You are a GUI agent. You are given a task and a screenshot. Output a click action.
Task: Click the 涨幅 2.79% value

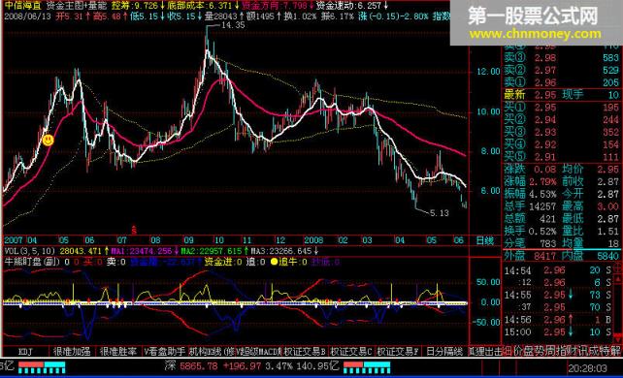[x=543, y=182]
